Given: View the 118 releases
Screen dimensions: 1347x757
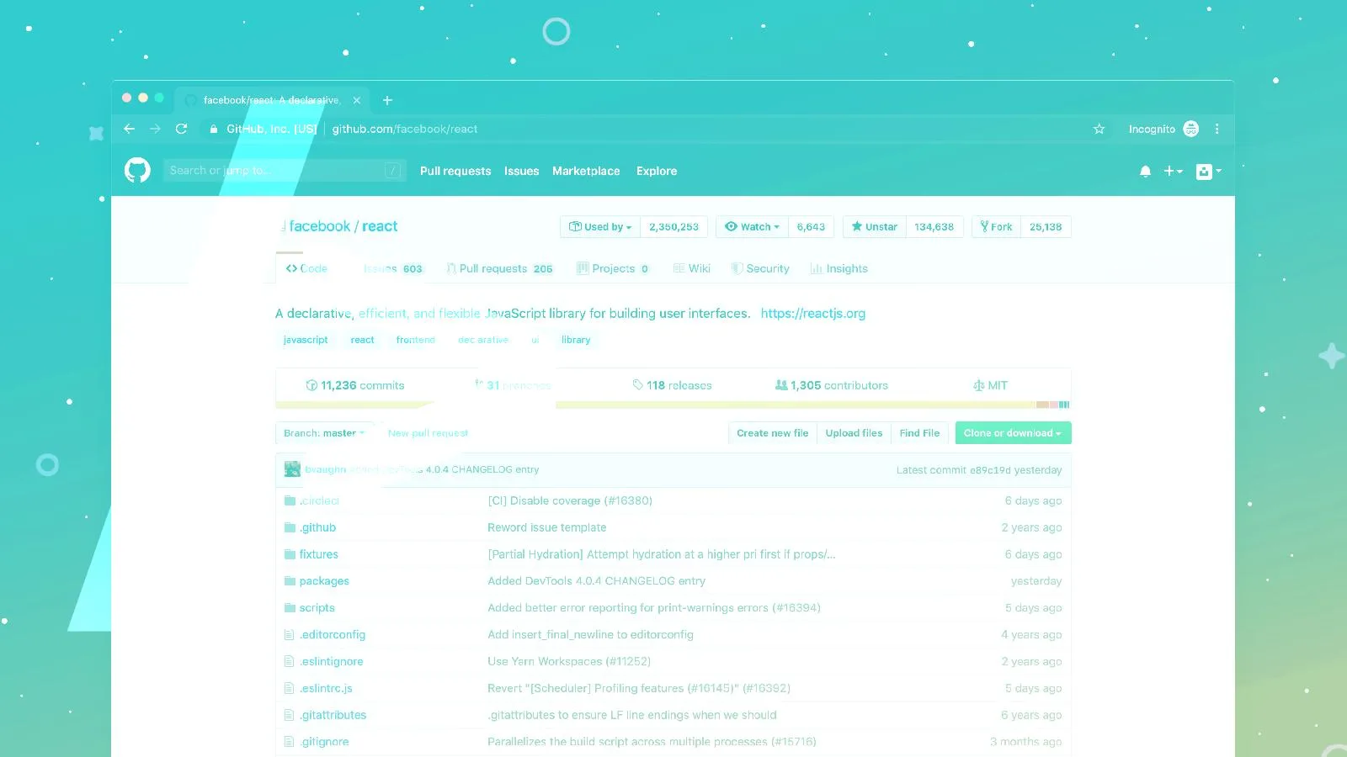Looking at the screenshot, I should pyautogui.click(x=672, y=385).
